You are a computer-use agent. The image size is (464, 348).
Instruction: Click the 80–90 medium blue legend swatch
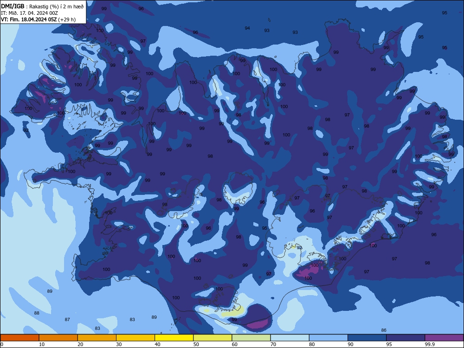point(329,338)
